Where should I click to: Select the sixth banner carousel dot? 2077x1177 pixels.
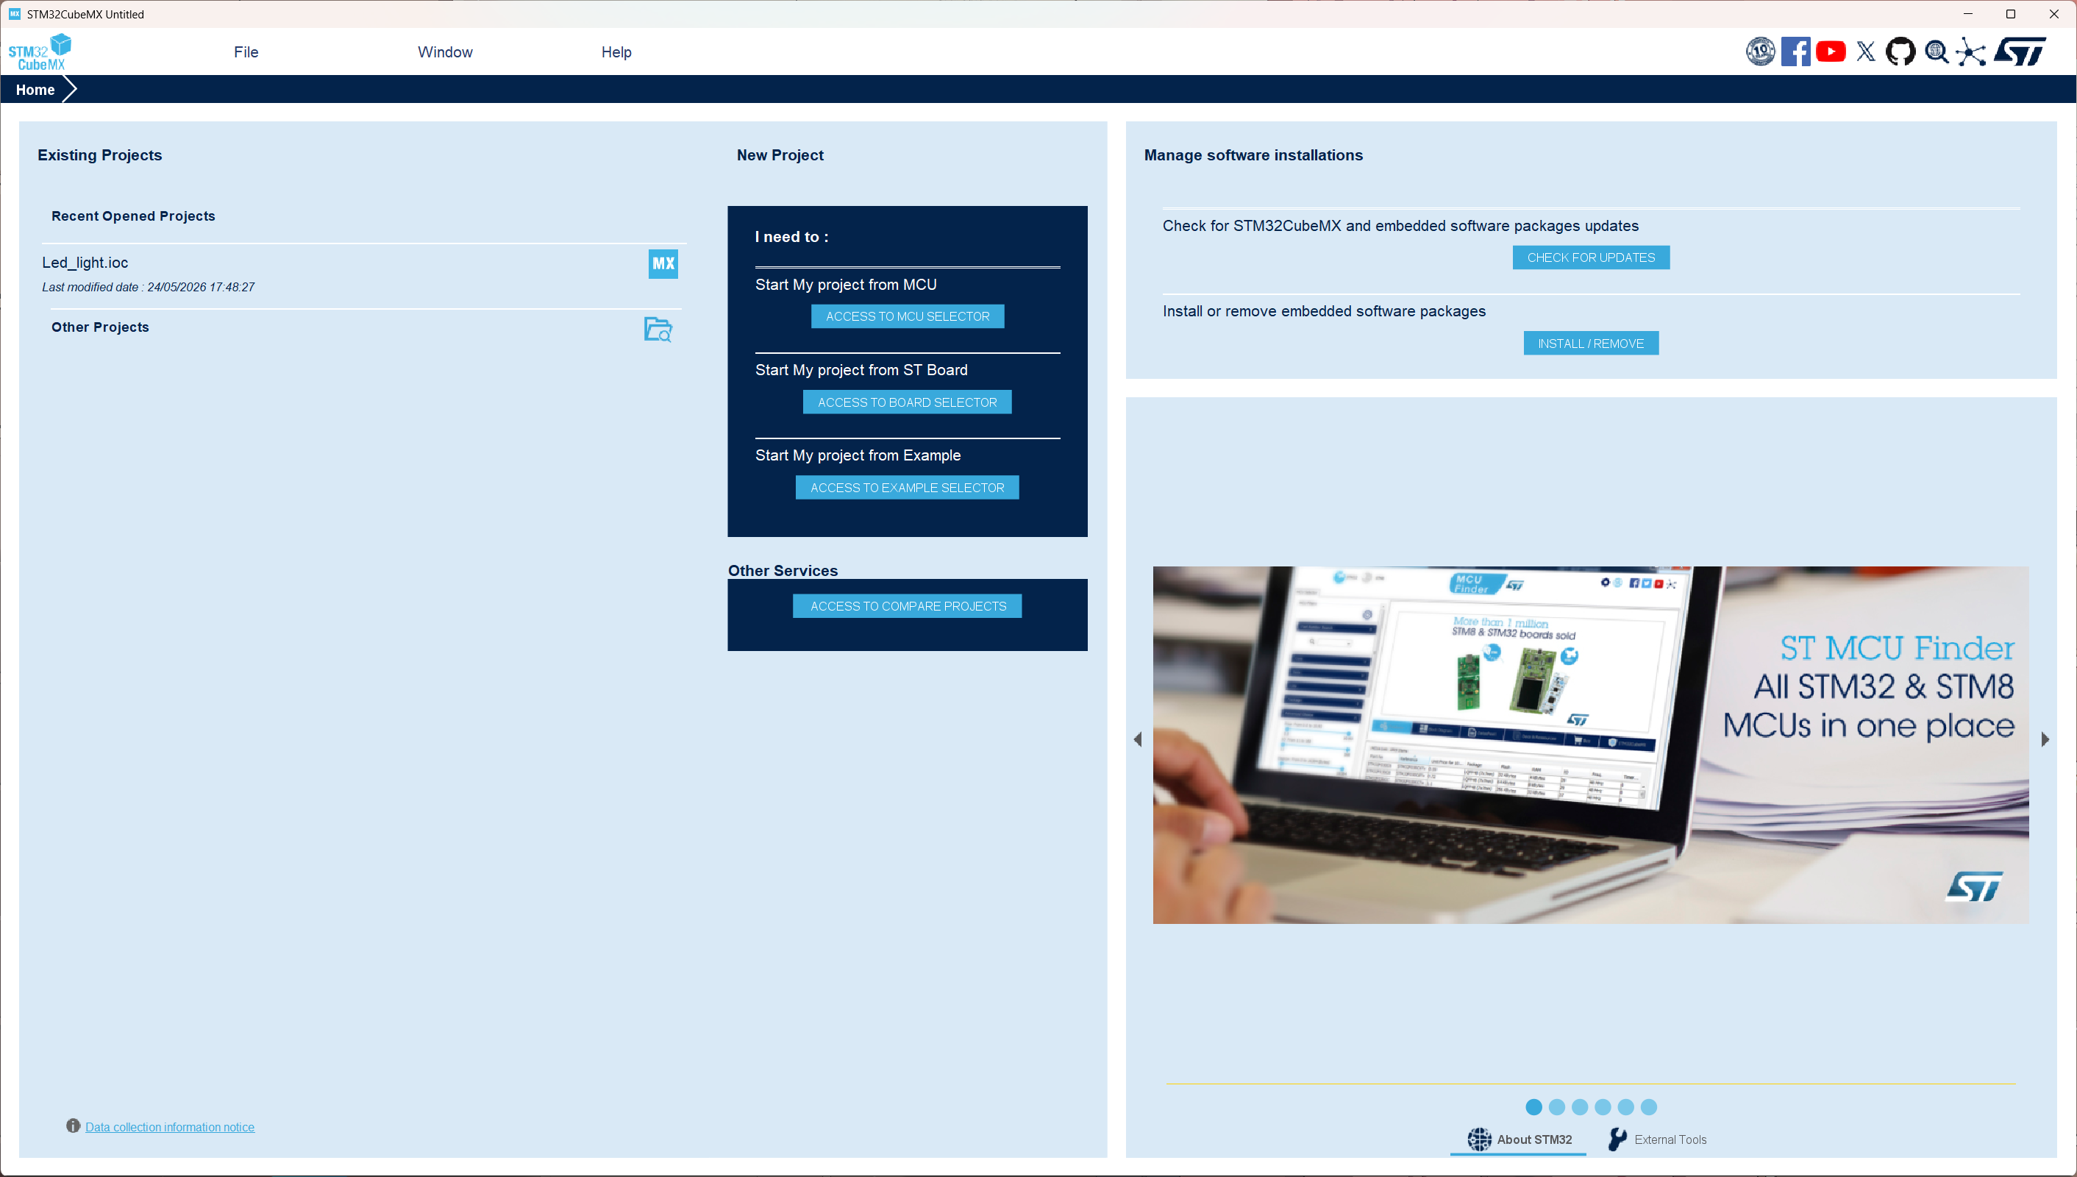pyautogui.click(x=1650, y=1106)
